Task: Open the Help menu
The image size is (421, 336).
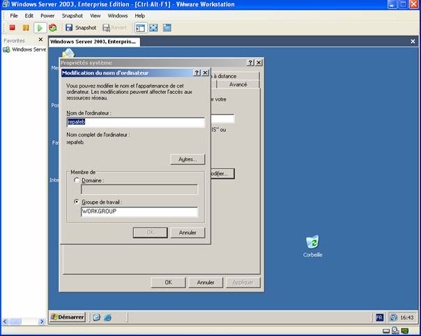Action: (139, 15)
